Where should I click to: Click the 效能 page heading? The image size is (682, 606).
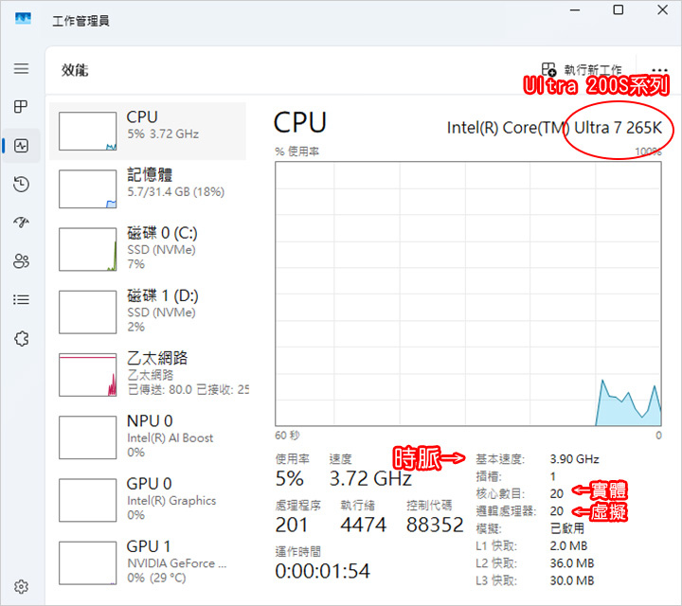click(x=75, y=70)
